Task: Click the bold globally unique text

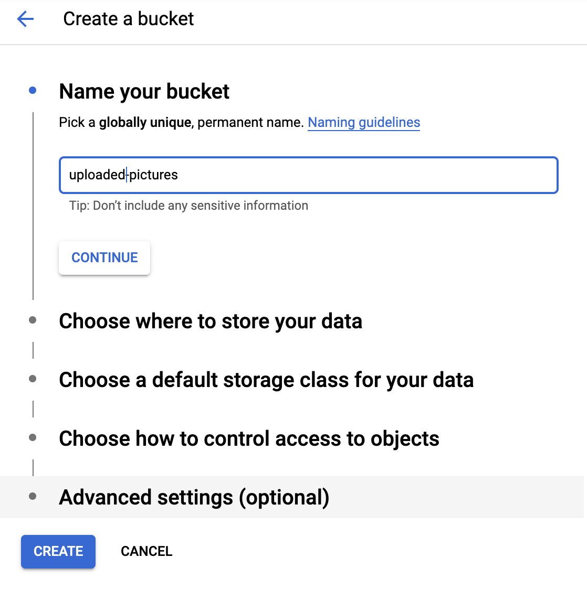Action: (145, 122)
